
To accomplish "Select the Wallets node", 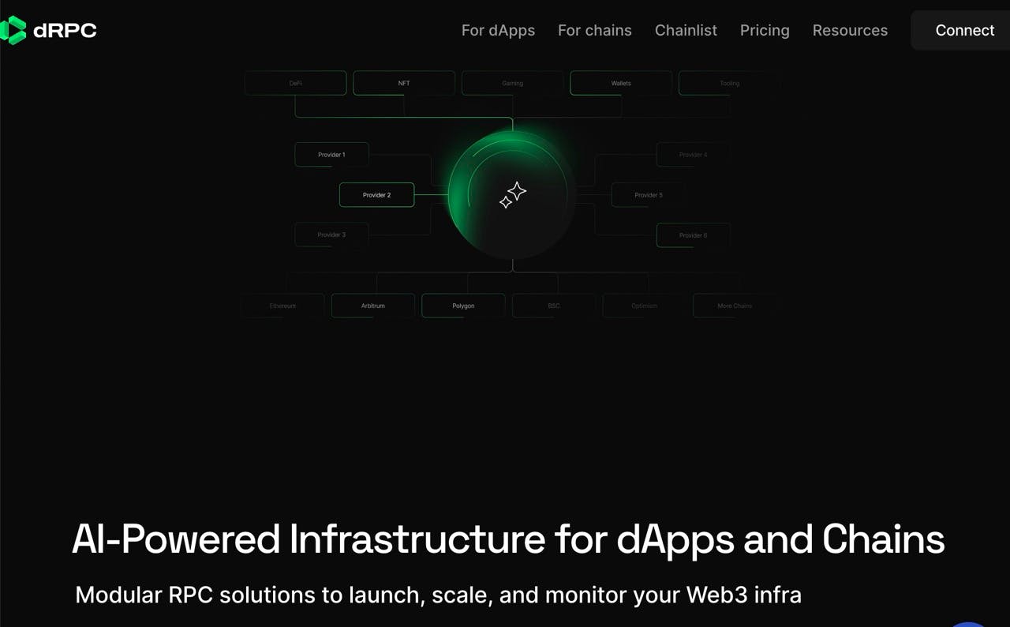I will (621, 82).
